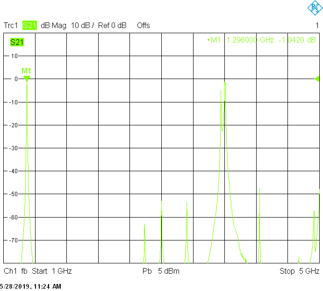Click the 5/28/2019 timestamp at the bottom

tap(30, 286)
